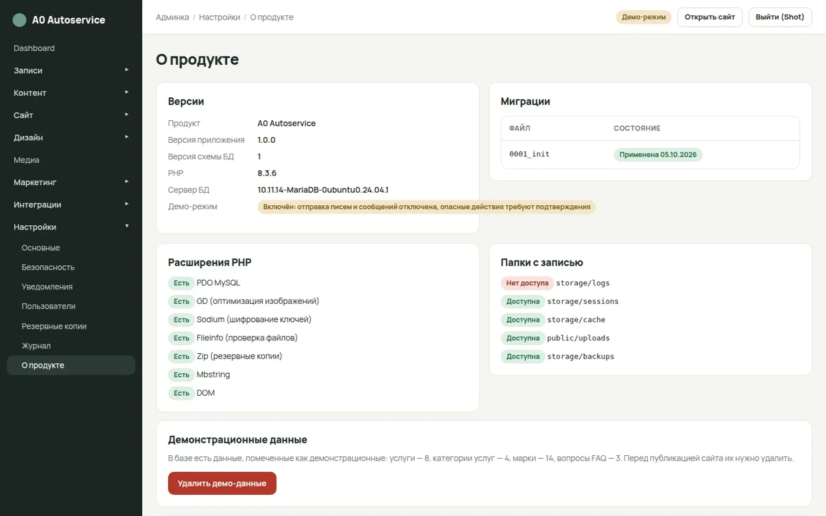Click the app version value 1.0.0

[266, 140]
